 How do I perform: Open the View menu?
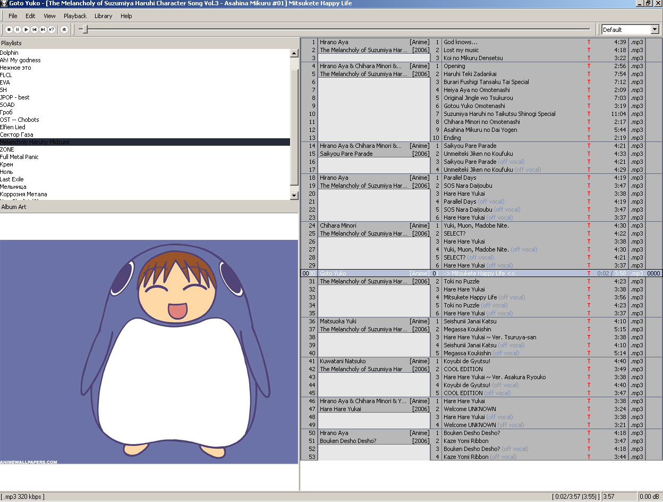pos(49,16)
